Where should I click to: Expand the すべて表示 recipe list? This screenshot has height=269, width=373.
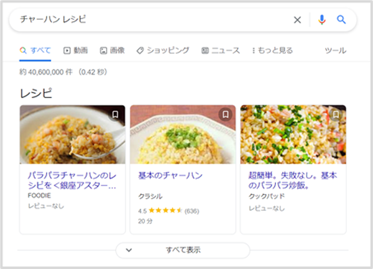tap(183, 250)
